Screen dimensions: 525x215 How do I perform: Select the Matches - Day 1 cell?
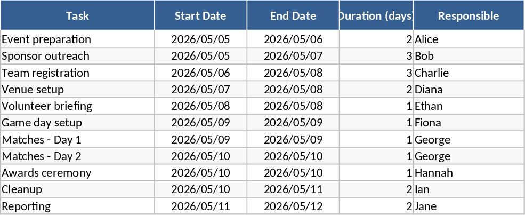click(x=42, y=140)
